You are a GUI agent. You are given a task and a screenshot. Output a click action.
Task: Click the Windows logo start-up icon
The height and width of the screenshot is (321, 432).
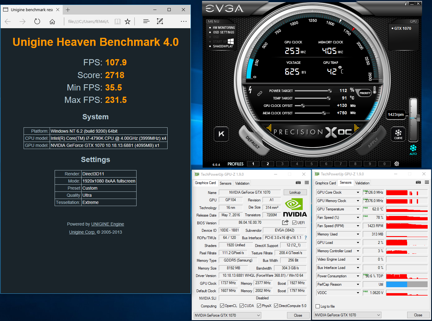231,41
